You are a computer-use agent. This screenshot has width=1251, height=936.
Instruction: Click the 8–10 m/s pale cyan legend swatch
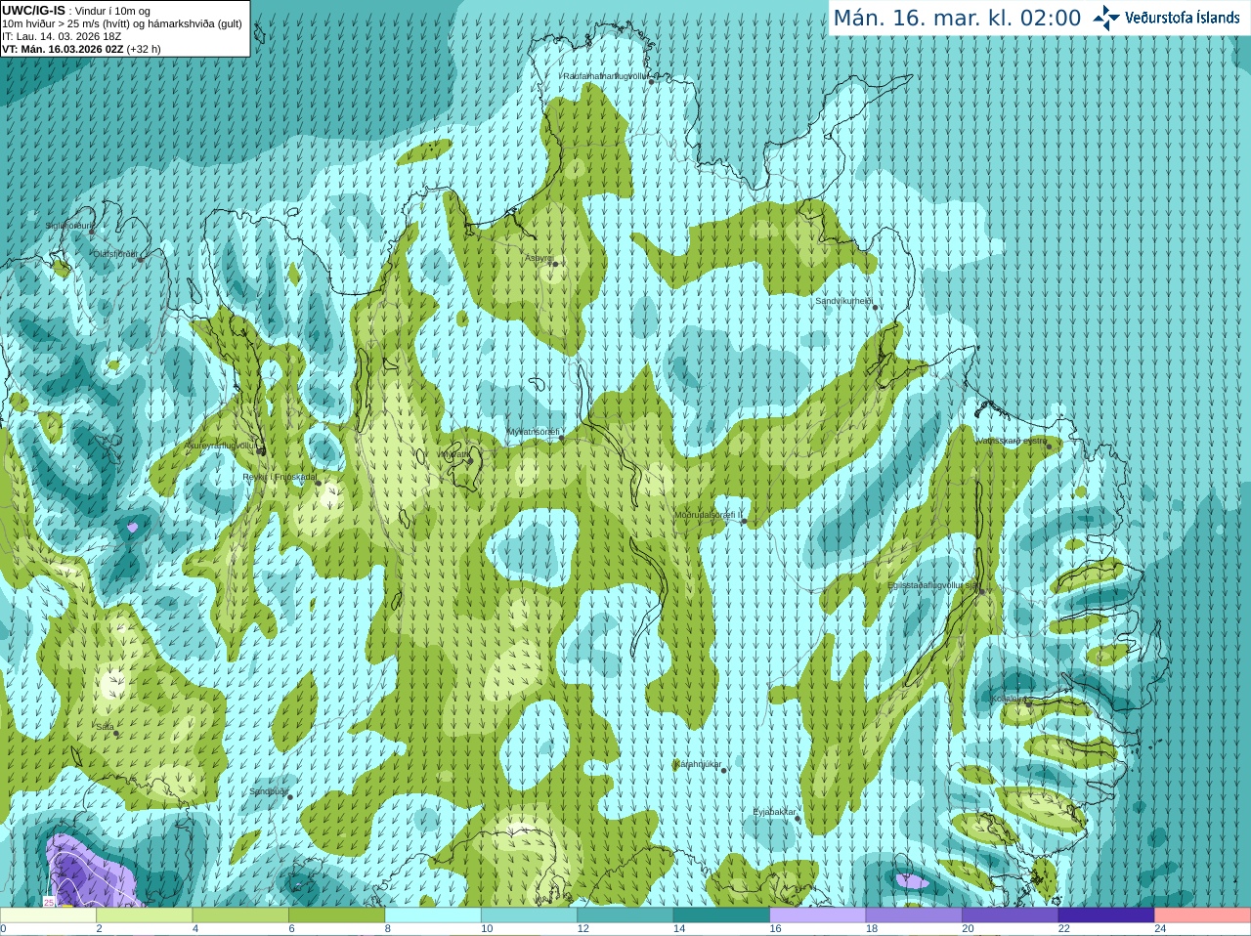(433, 915)
